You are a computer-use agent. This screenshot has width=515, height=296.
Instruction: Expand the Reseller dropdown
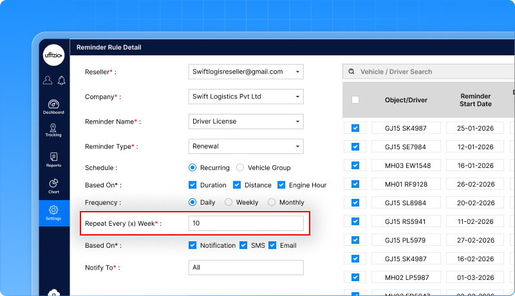[297, 72]
